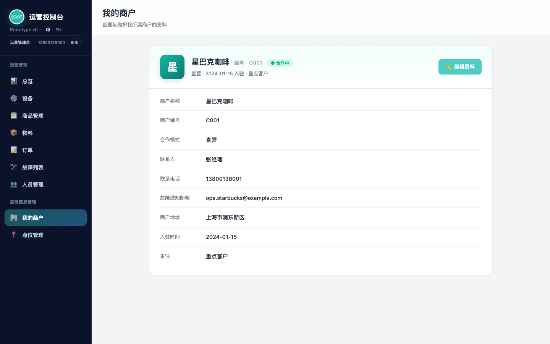
Task: Click phone number 13800138001
Action: [x=224, y=179]
